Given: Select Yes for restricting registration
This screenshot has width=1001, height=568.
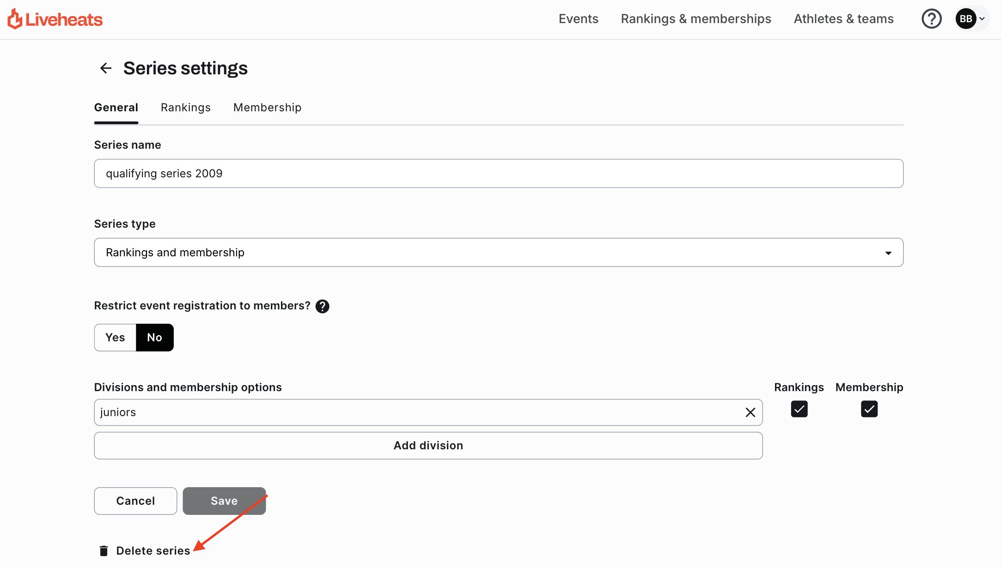Looking at the screenshot, I should [x=115, y=338].
